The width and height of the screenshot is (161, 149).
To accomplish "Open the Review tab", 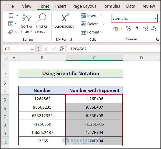I will pyautogui.click(x=148, y=6).
